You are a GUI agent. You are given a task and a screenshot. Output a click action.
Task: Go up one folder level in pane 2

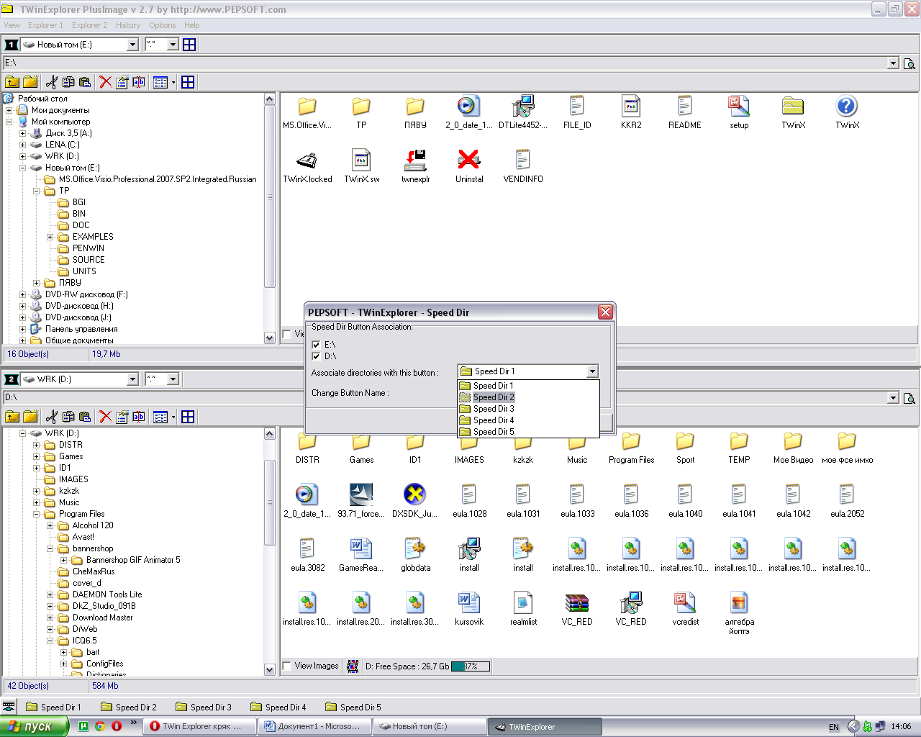(x=12, y=417)
